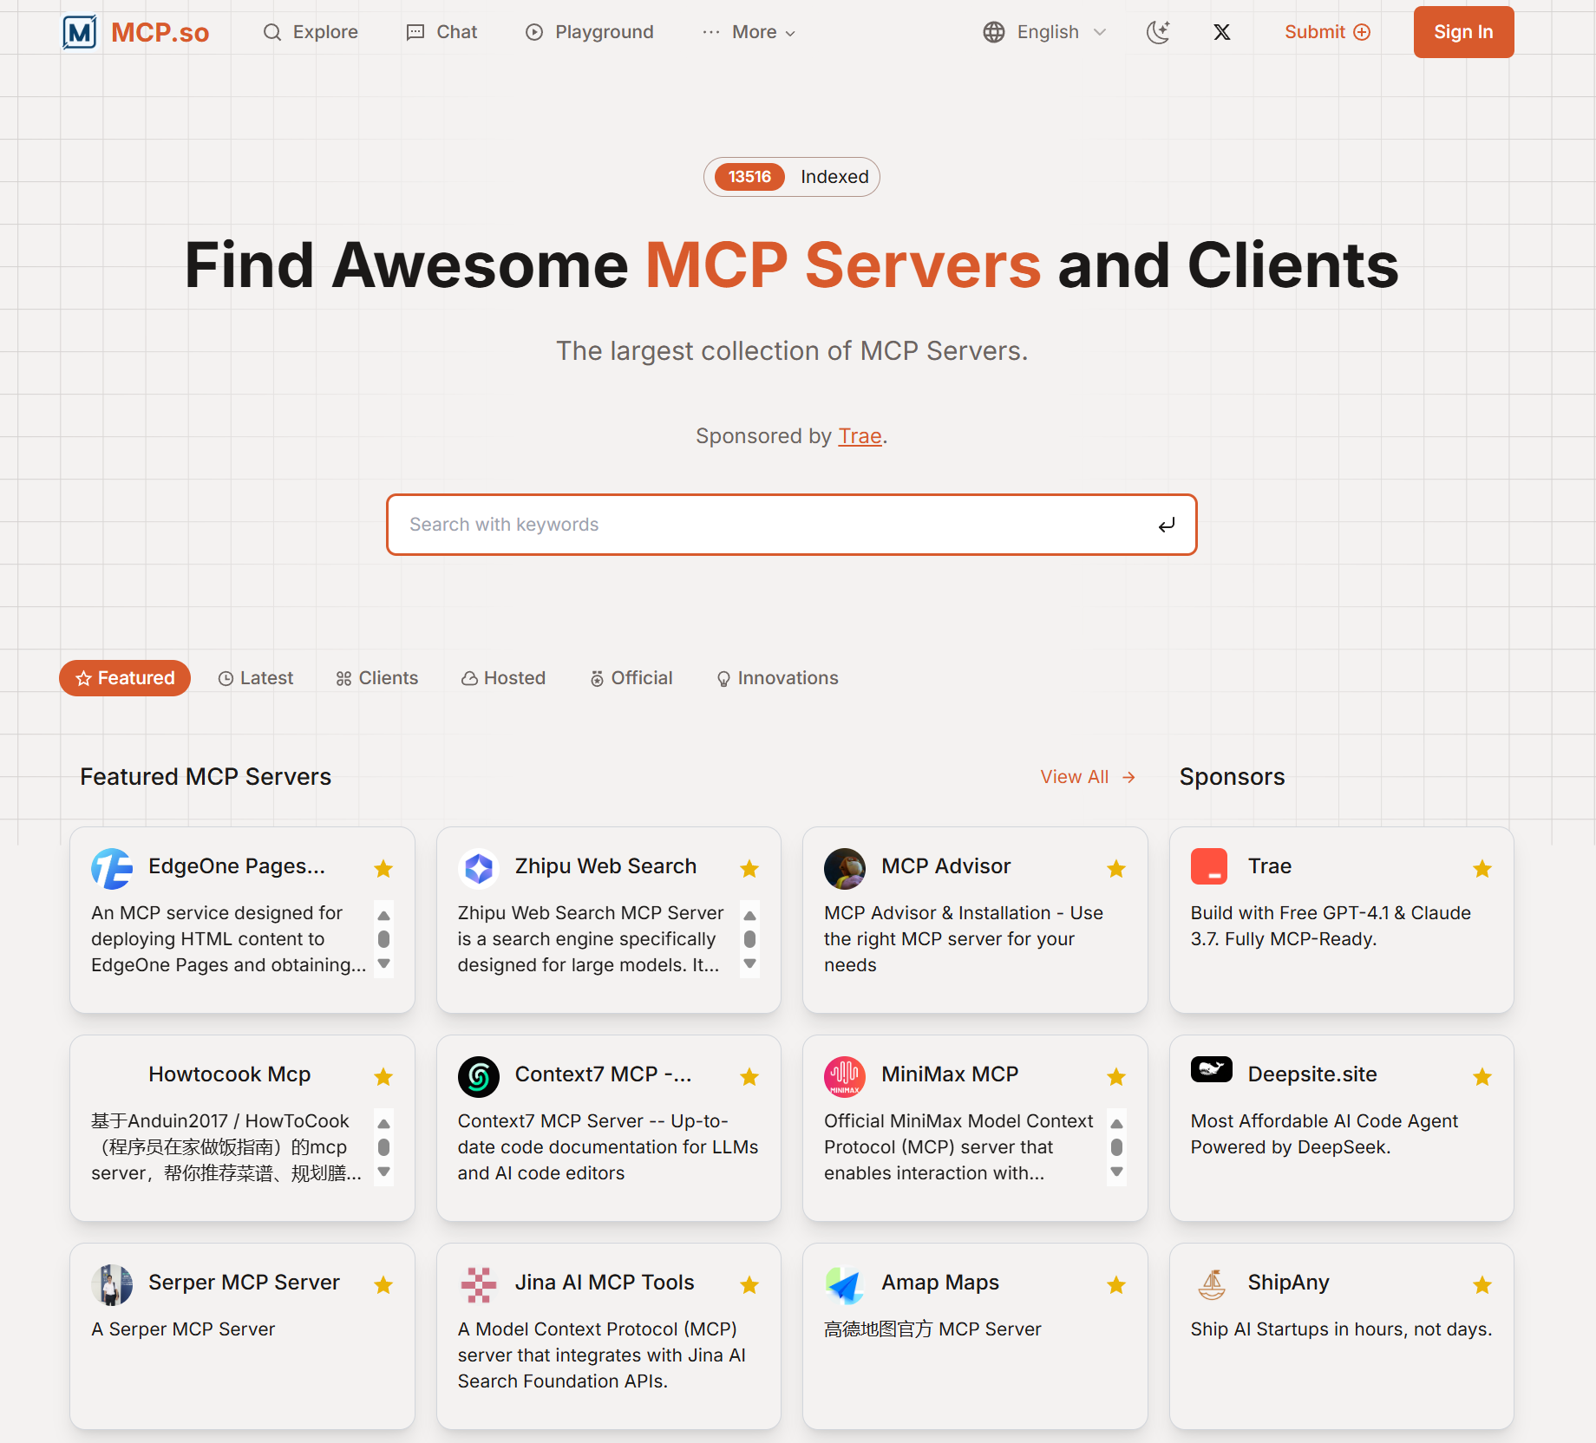Click star icon on Jina AI MCP Tools card
Viewport: 1596px width, 1443px height.
tap(749, 1284)
